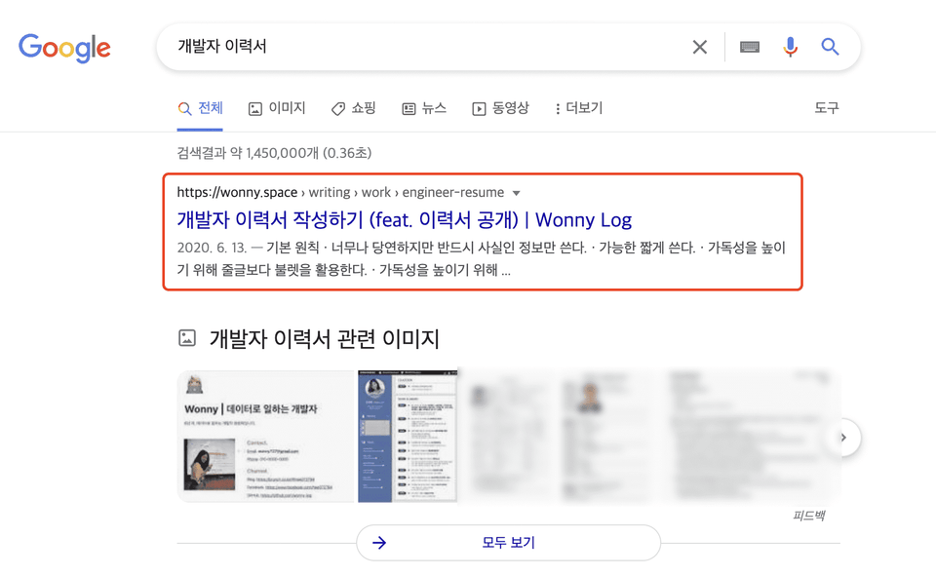Switch to the 쇼핑 tab

353,108
